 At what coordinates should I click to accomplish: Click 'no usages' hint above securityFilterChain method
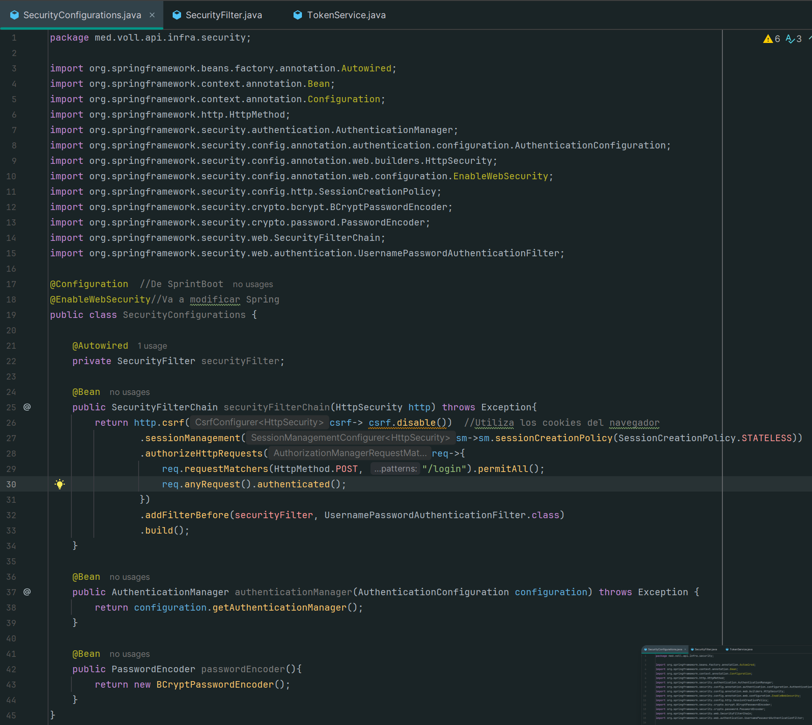[130, 392]
